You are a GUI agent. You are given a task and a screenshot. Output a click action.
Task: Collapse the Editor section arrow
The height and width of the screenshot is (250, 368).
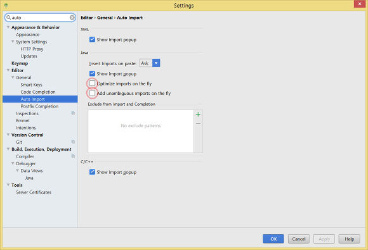(x=8, y=70)
